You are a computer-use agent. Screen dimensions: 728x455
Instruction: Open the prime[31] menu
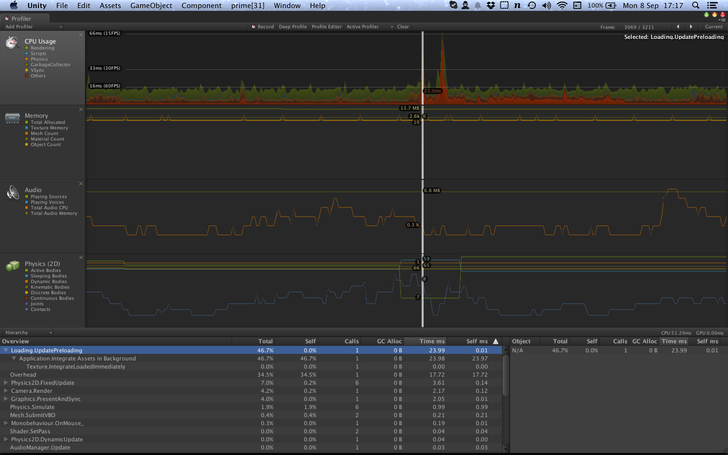pos(247,5)
